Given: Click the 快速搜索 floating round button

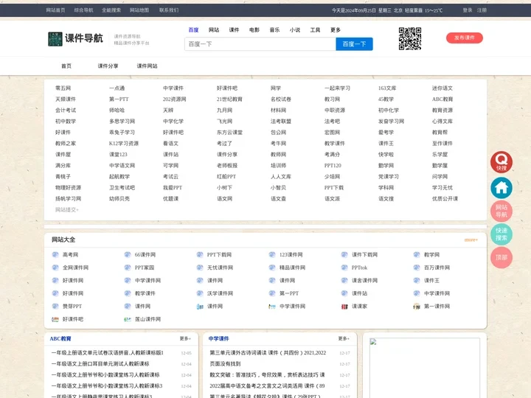Looking at the screenshot, I should (x=502, y=234).
